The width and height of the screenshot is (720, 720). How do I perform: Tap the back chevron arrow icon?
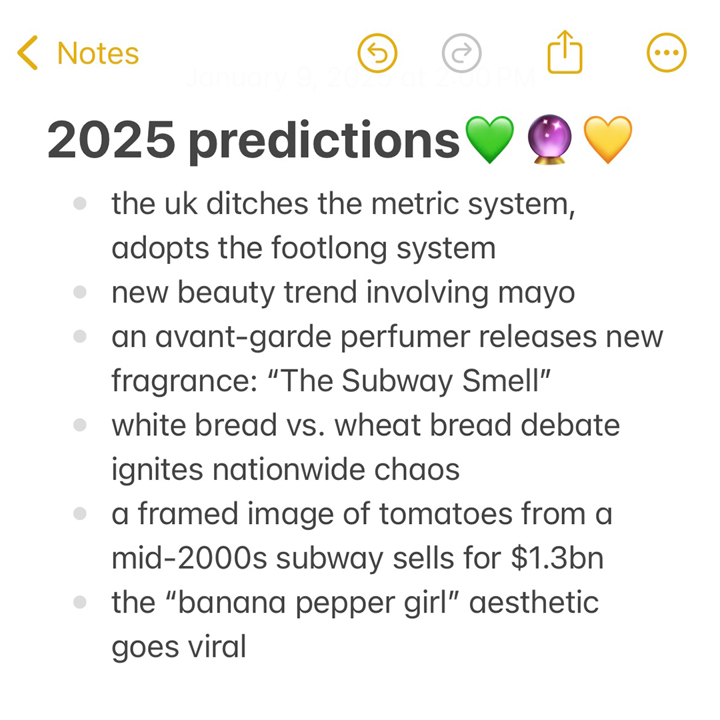pos(27,53)
